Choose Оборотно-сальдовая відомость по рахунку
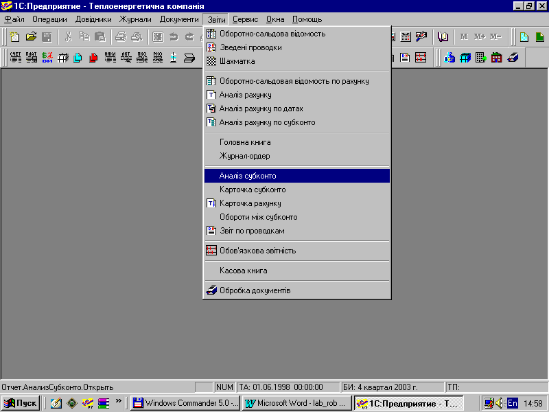Image resolution: width=549 pixels, height=412 pixels. point(297,81)
